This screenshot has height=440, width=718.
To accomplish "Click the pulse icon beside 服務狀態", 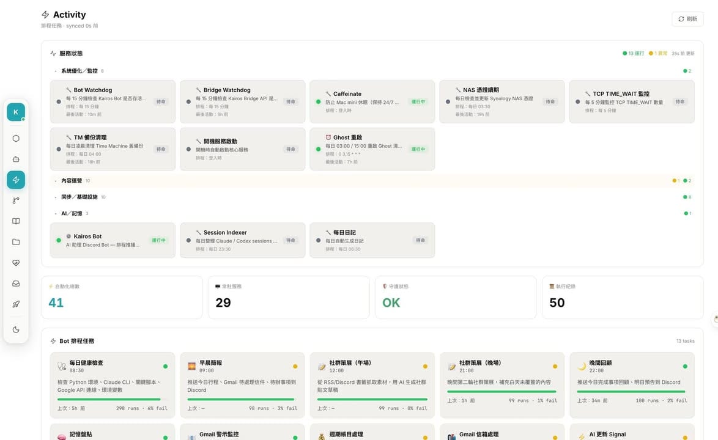I will [53, 54].
